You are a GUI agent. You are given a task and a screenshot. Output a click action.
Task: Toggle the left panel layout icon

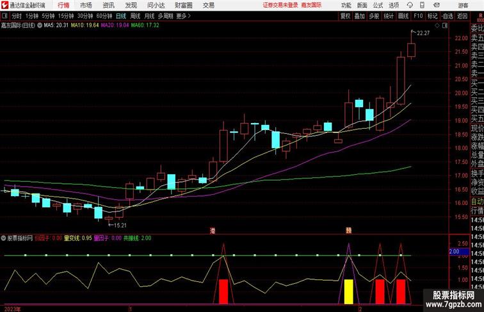point(4,16)
